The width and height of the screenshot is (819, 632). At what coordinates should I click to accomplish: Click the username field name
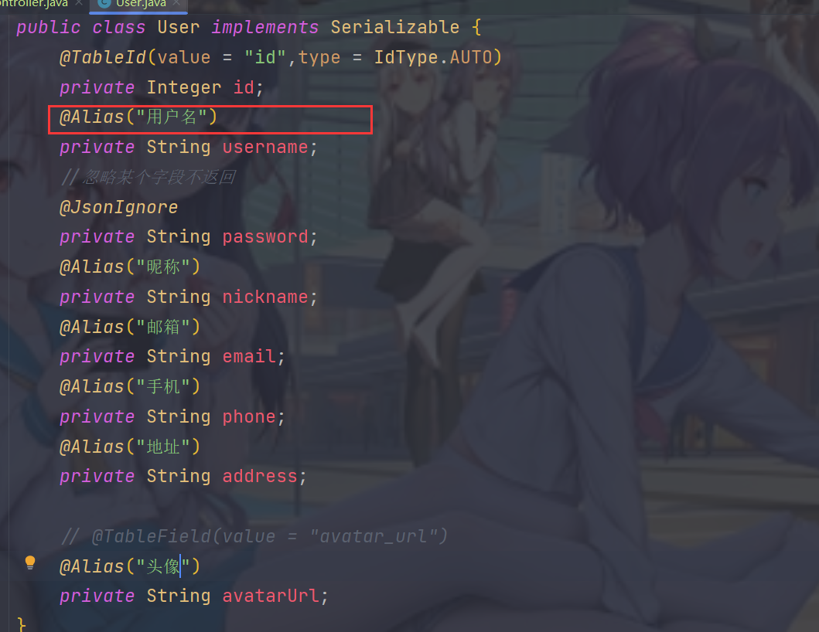click(264, 148)
